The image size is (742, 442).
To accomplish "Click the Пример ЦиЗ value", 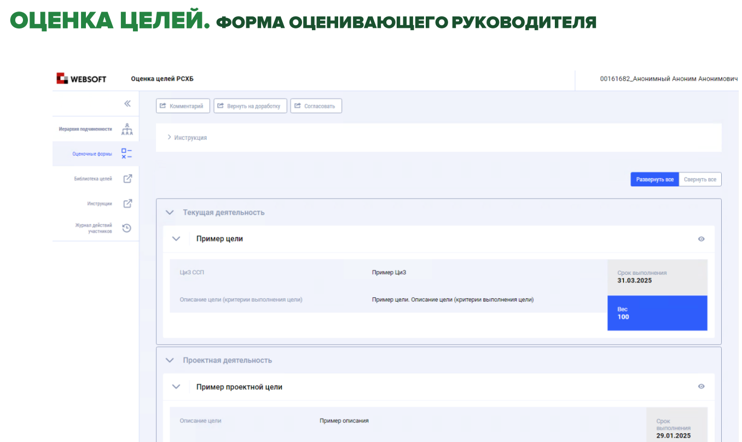I will click(389, 273).
